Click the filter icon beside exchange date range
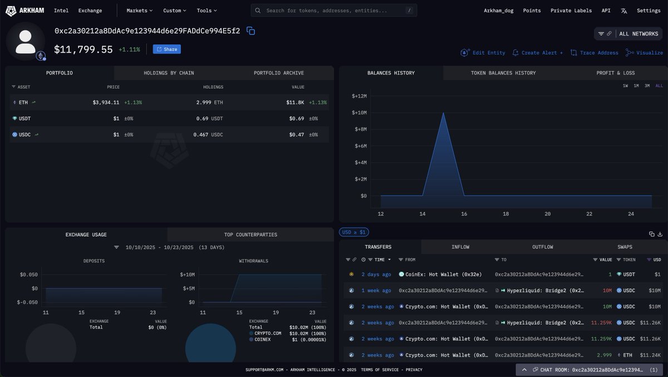 tap(117, 247)
